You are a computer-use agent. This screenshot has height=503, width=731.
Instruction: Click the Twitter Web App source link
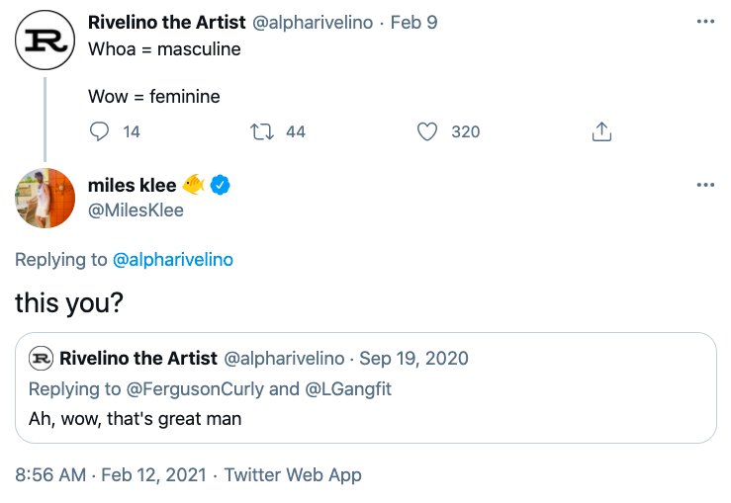tap(293, 475)
